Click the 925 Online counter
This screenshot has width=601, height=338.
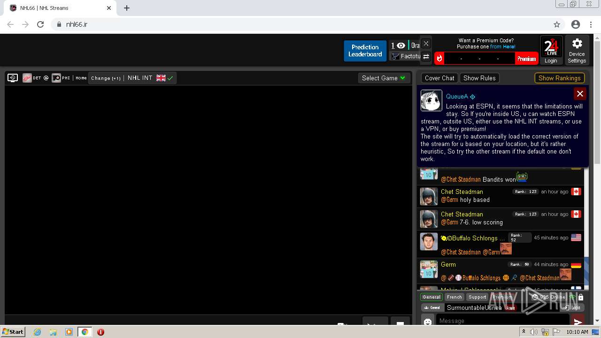pos(548,297)
